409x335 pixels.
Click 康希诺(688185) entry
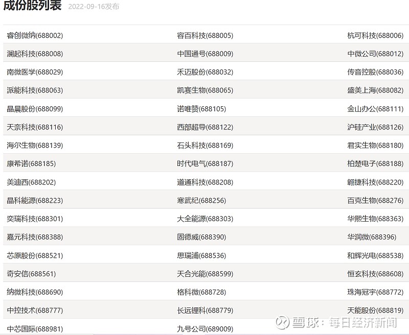click(x=31, y=163)
